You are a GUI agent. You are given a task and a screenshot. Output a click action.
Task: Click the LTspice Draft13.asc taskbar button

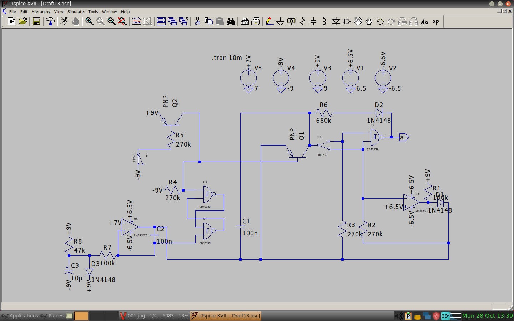pyautogui.click(x=226, y=316)
